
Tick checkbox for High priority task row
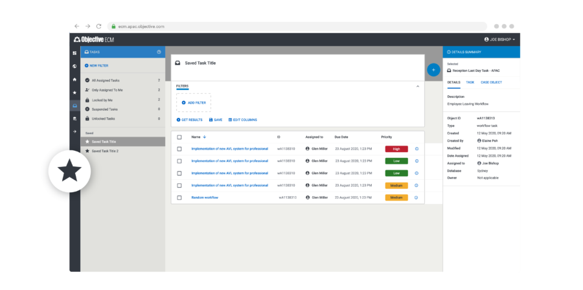179,149
